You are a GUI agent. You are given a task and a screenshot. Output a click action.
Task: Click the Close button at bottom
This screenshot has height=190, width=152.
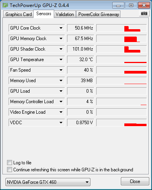click(135, 181)
